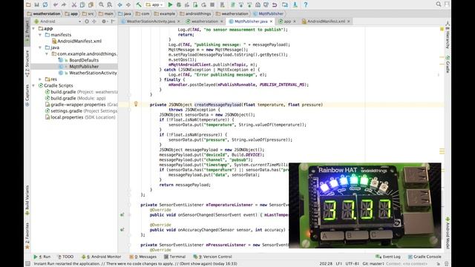Click the Open folder toolbar icon
The width and height of the screenshot is (475, 267).
point(28,4)
